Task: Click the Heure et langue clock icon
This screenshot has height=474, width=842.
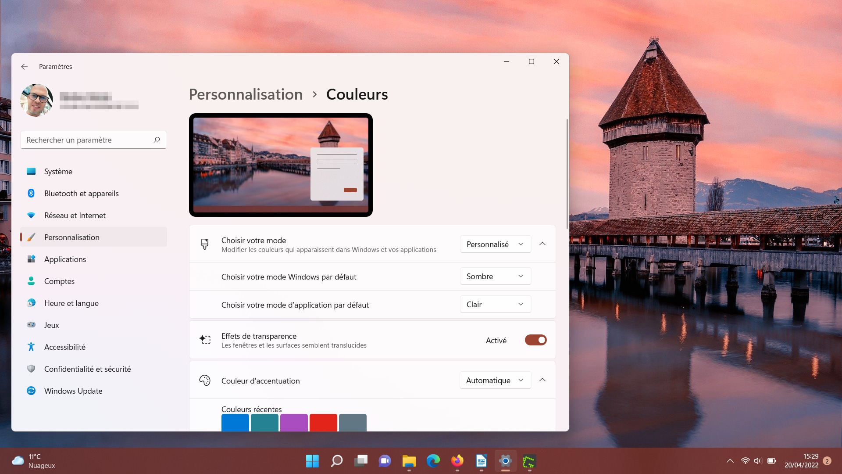Action: (31, 303)
